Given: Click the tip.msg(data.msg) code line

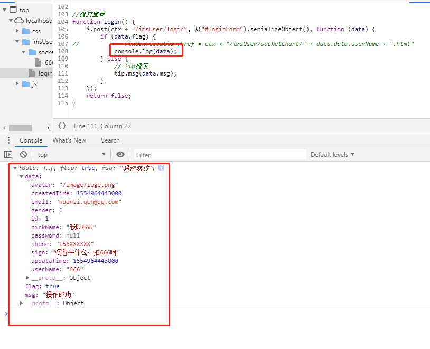Looking at the screenshot, I should point(145,73).
